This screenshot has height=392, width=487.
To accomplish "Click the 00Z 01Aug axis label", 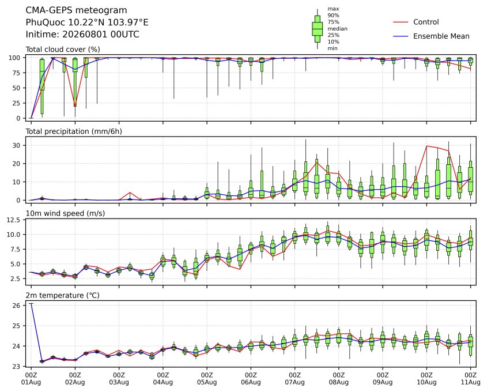I will 31,379.
